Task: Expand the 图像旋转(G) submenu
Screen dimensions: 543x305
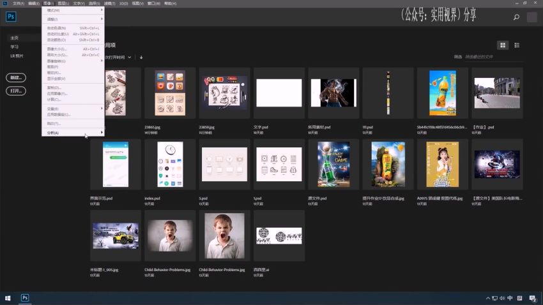Action: click(73, 61)
